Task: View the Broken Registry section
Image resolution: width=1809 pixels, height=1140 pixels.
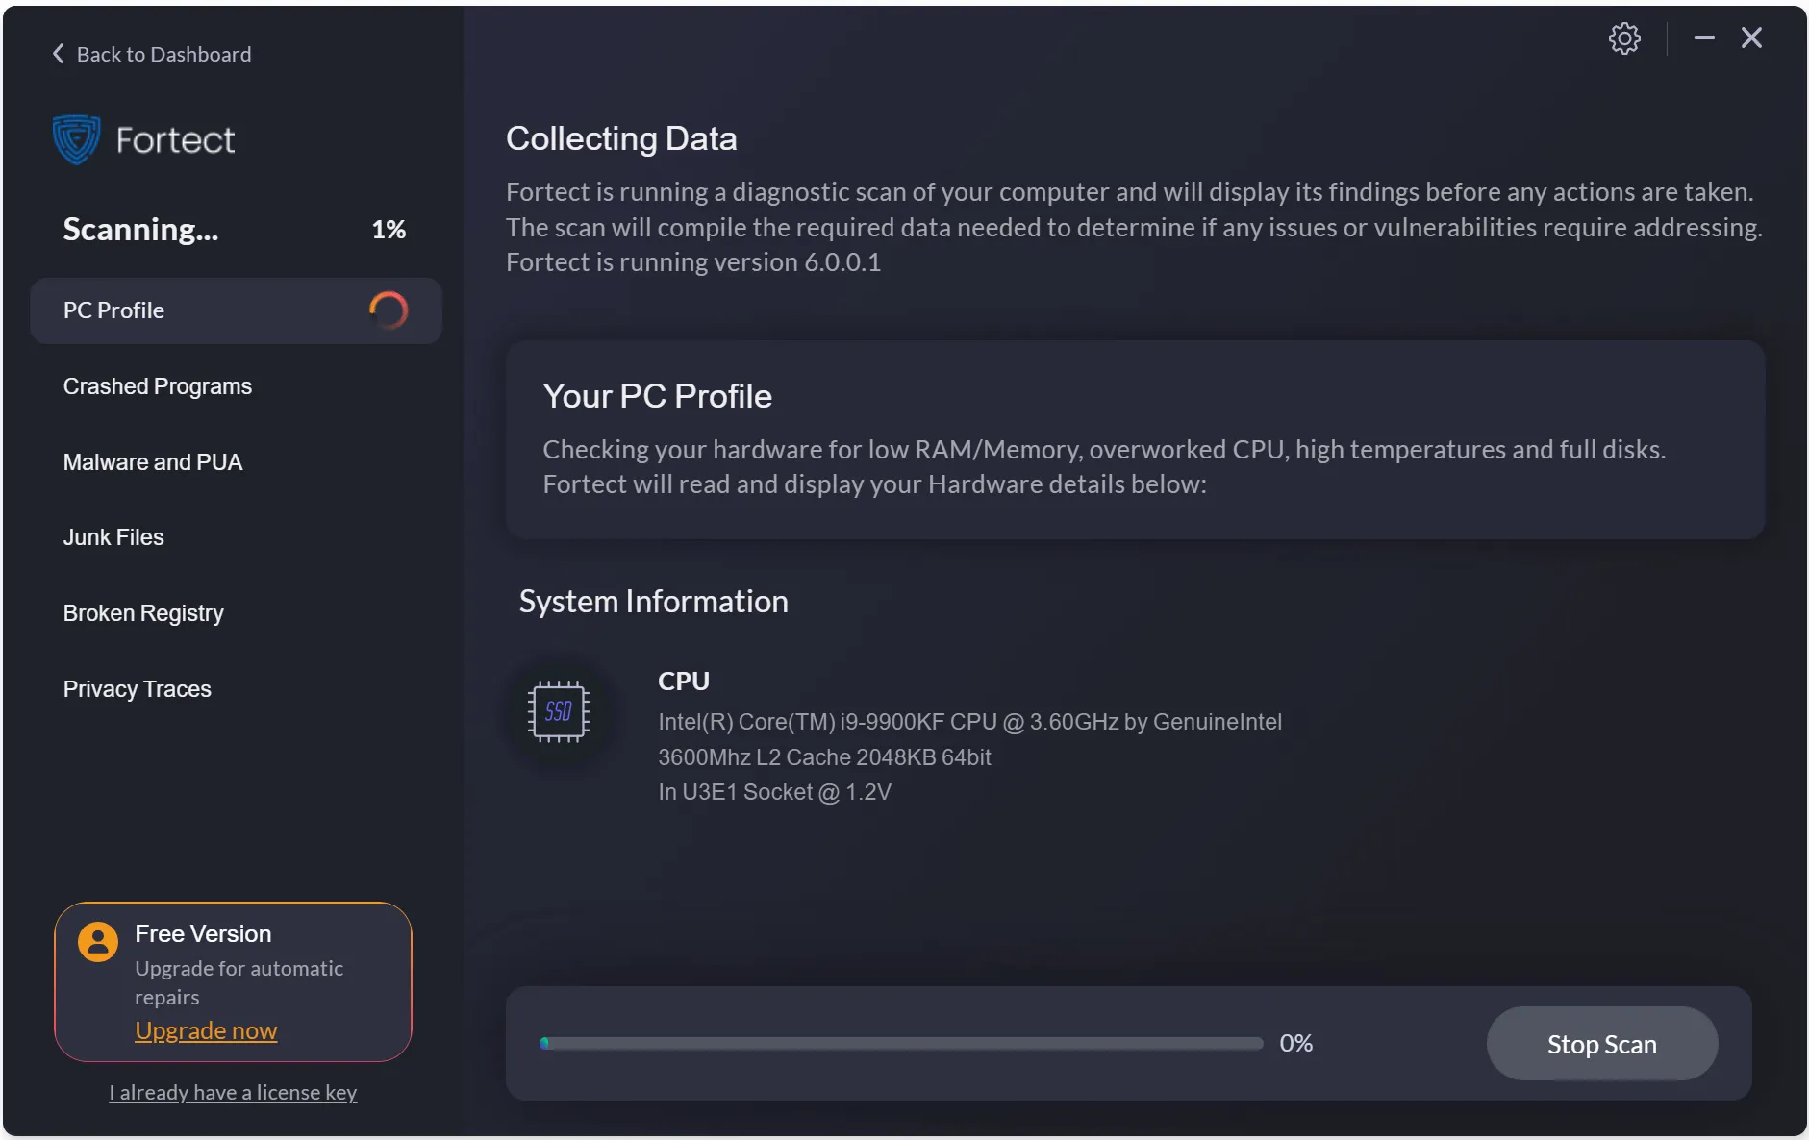Action: click(x=143, y=612)
